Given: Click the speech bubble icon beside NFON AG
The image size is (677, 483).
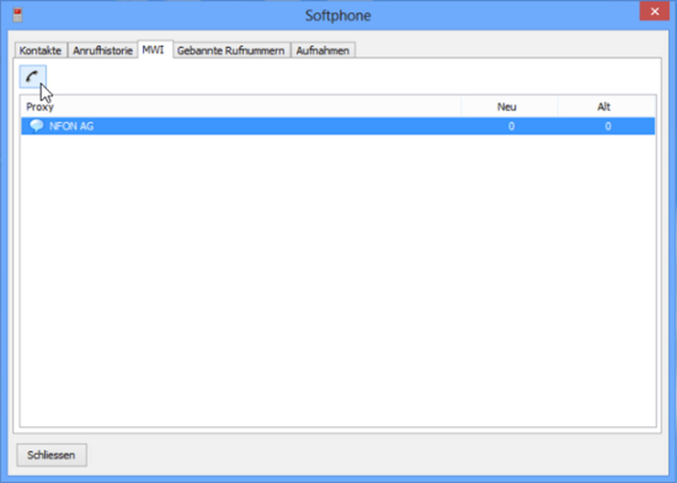Looking at the screenshot, I should pos(36,126).
